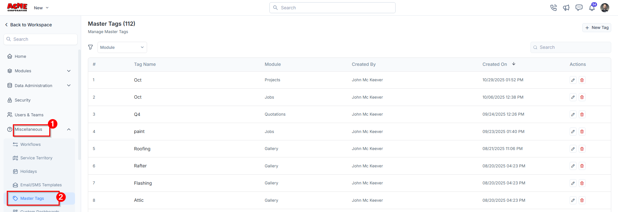Click the Attic tag name
This screenshot has height=212, width=618.
coord(139,200)
